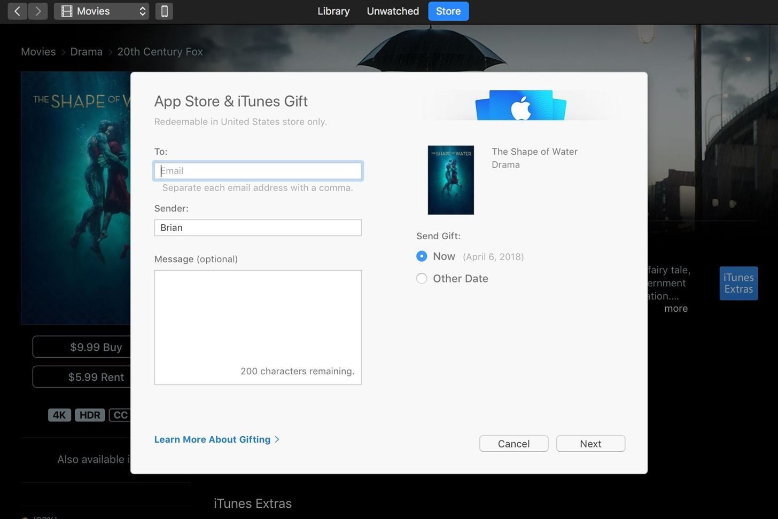Click the iTunes Extras badge
Image resolution: width=778 pixels, height=519 pixels.
[x=738, y=283]
